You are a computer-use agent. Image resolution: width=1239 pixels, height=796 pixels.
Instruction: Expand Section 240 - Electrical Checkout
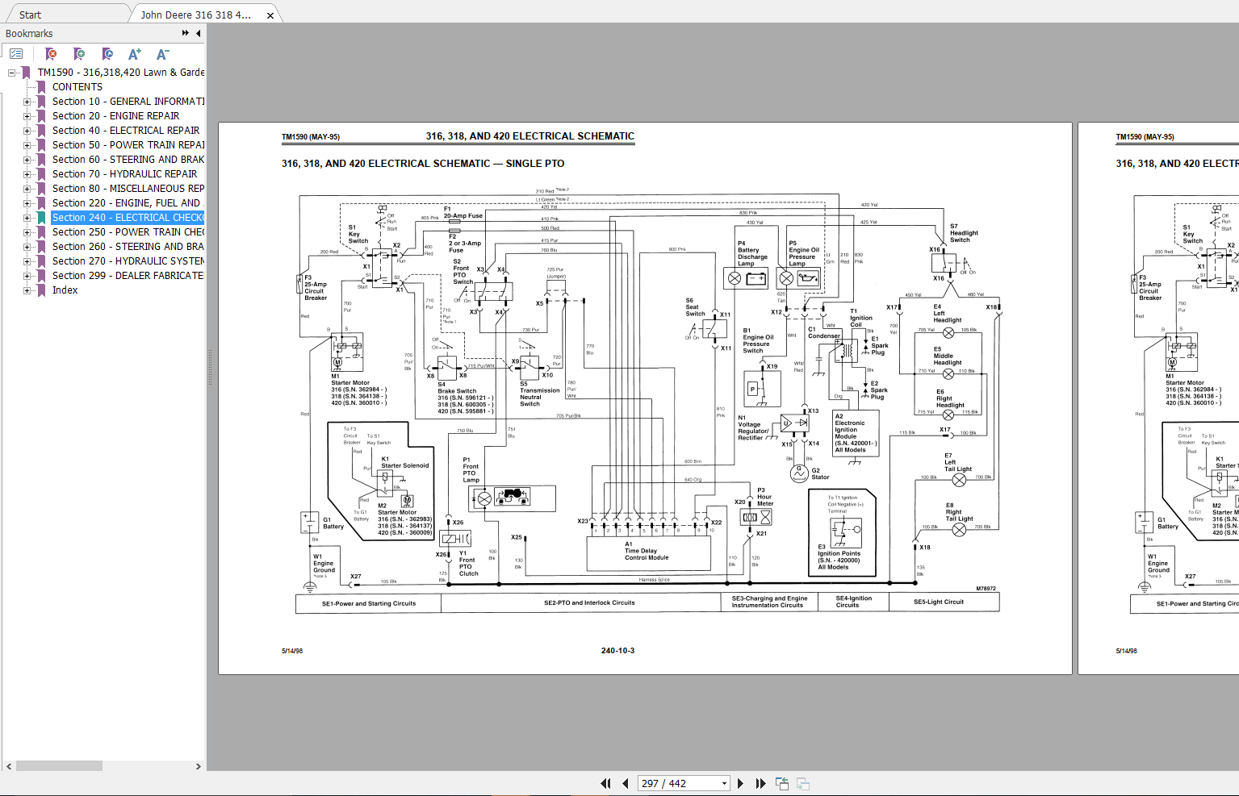[27, 218]
